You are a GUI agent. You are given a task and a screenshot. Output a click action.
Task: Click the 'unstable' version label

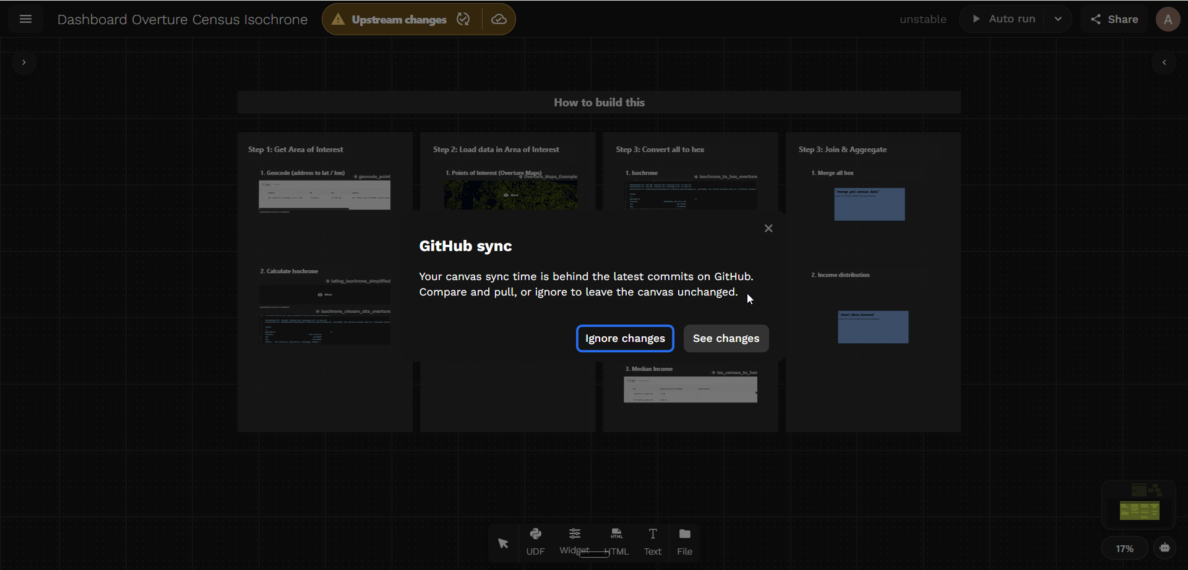tap(923, 19)
